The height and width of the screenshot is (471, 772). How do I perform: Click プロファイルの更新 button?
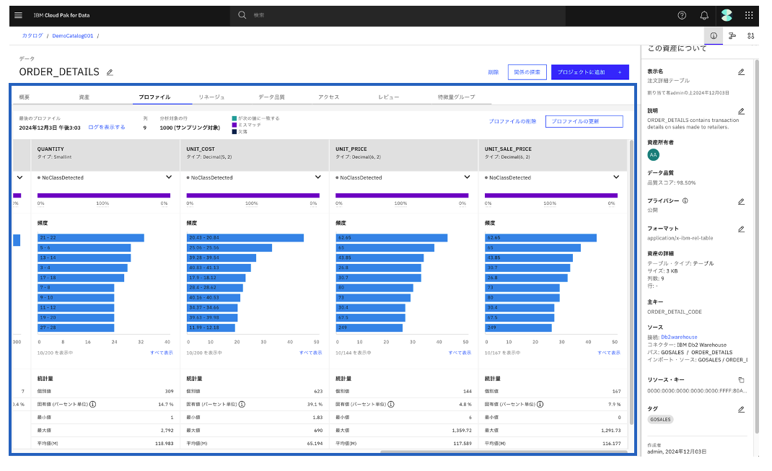(x=584, y=121)
